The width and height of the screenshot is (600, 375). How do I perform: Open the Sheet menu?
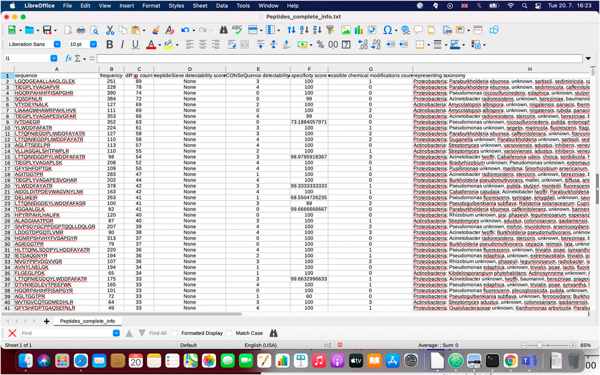pyautogui.click(x=200, y=6)
